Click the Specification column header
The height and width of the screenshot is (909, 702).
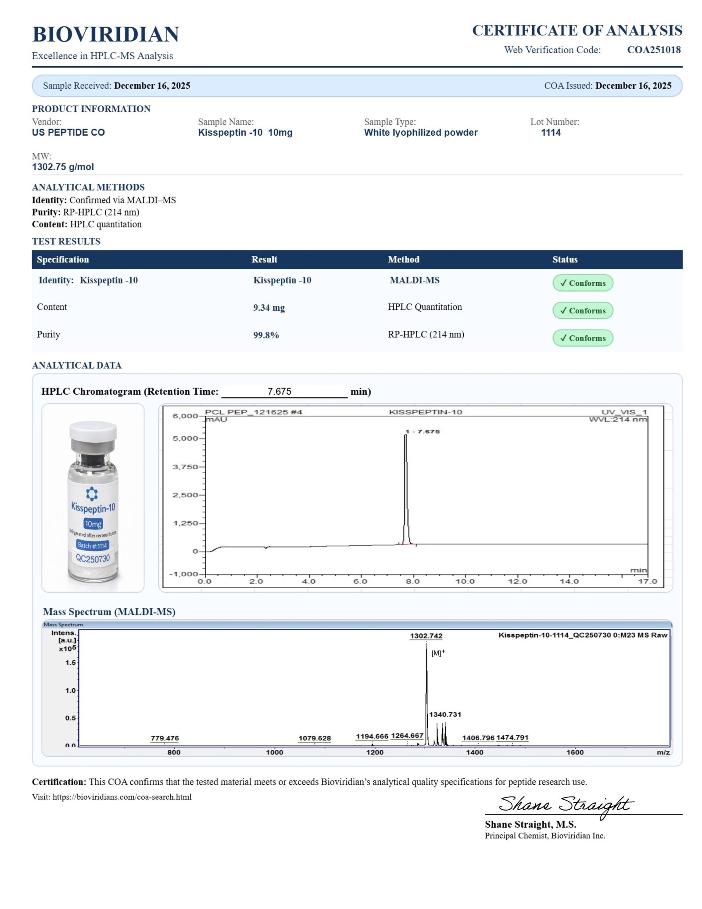tap(63, 259)
